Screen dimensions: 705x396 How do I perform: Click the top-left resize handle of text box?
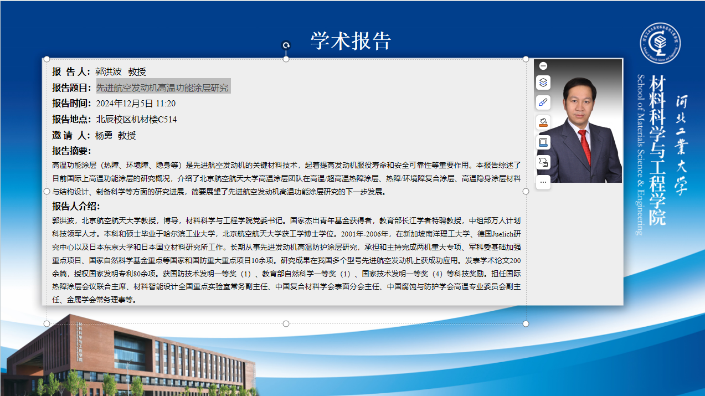click(x=47, y=59)
